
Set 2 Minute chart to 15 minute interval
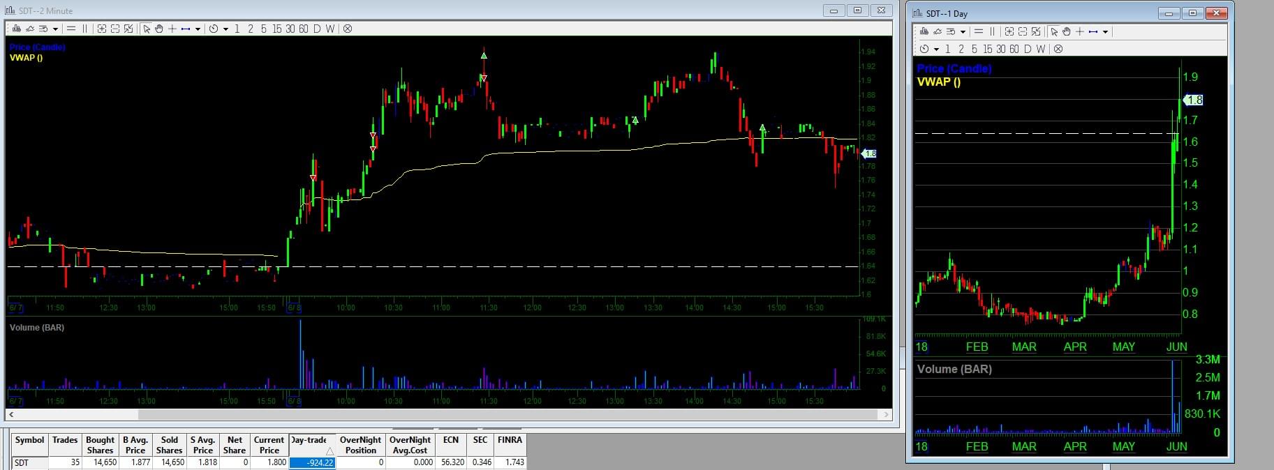(277, 29)
